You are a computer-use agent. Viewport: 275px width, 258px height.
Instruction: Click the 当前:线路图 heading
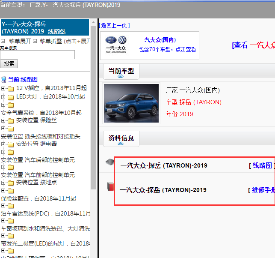tap(23, 79)
